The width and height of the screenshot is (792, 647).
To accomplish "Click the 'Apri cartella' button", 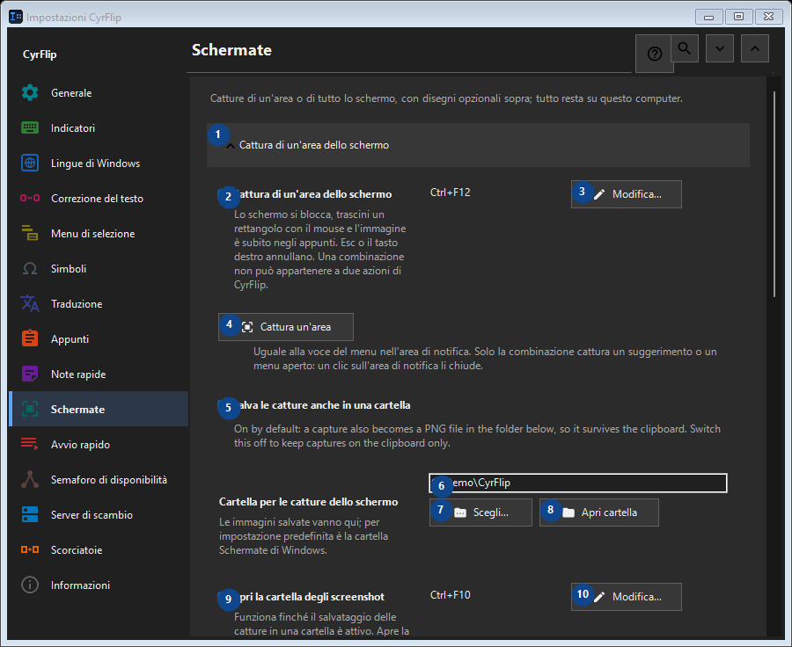I will pos(599,513).
